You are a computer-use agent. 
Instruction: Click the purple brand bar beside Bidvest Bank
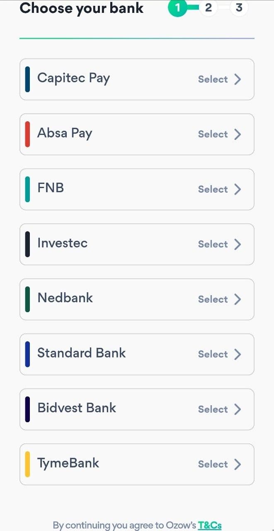[x=28, y=409]
